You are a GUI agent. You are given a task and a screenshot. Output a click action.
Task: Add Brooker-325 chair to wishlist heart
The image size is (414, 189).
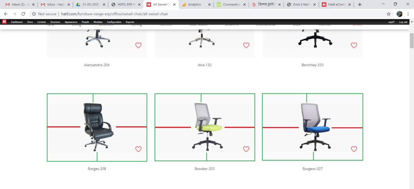pos(246,149)
